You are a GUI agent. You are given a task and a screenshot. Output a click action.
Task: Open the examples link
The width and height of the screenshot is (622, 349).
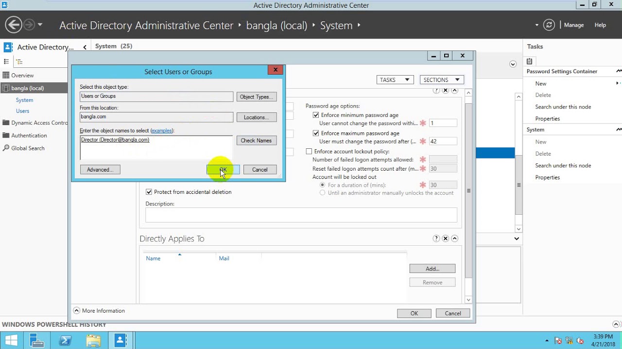[162, 131]
